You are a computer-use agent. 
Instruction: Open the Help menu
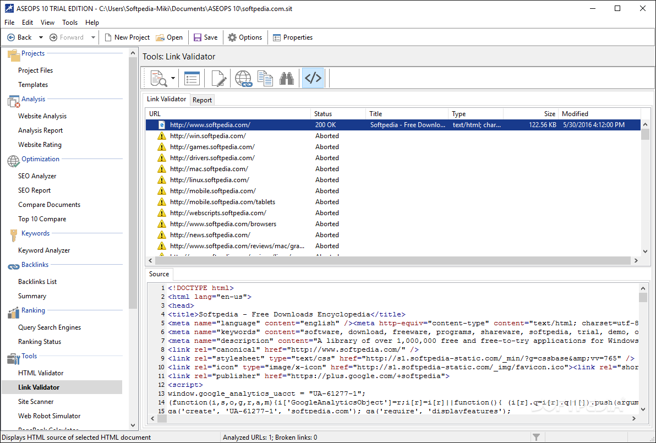click(92, 22)
